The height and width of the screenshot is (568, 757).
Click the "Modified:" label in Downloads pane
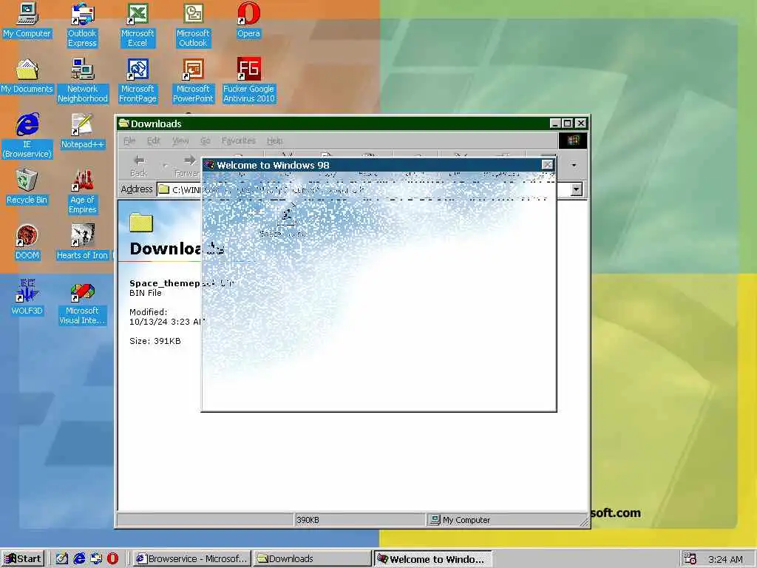[x=148, y=312]
